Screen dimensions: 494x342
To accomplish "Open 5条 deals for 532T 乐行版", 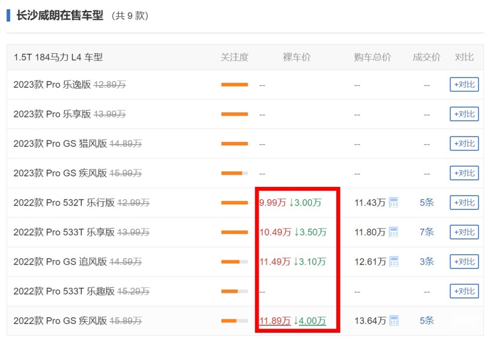I will click(x=427, y=203).
